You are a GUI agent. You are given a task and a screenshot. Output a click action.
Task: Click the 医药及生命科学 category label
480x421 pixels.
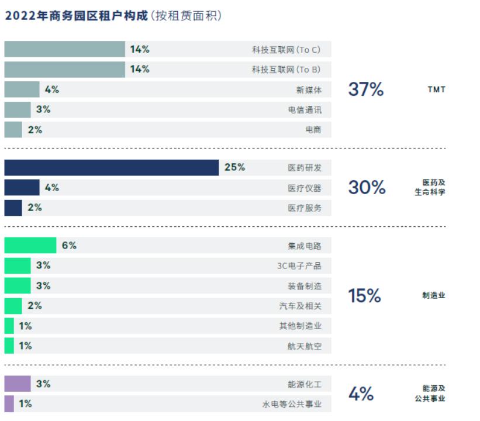(430, 187)
